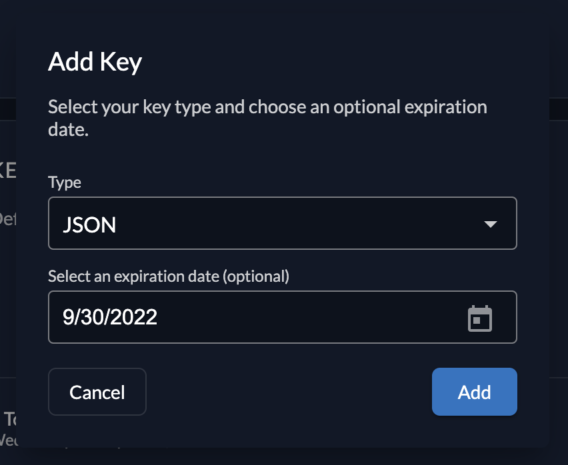Click the "Type" field label

pos(65,183)
